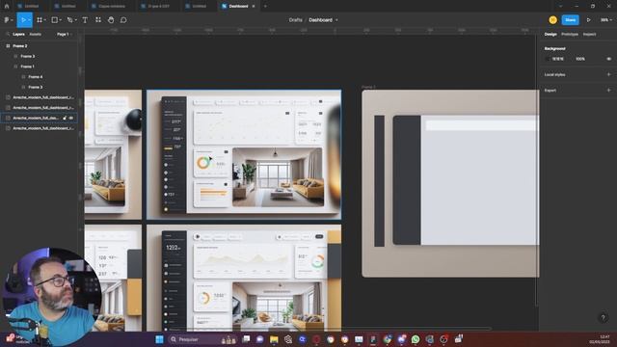
Task: Select the Hand tool
Action: pos(111,20)
